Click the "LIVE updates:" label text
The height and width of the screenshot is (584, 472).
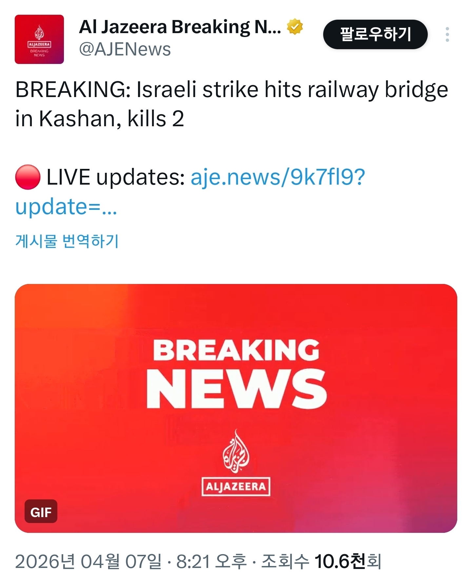click(x=116, y=177)
